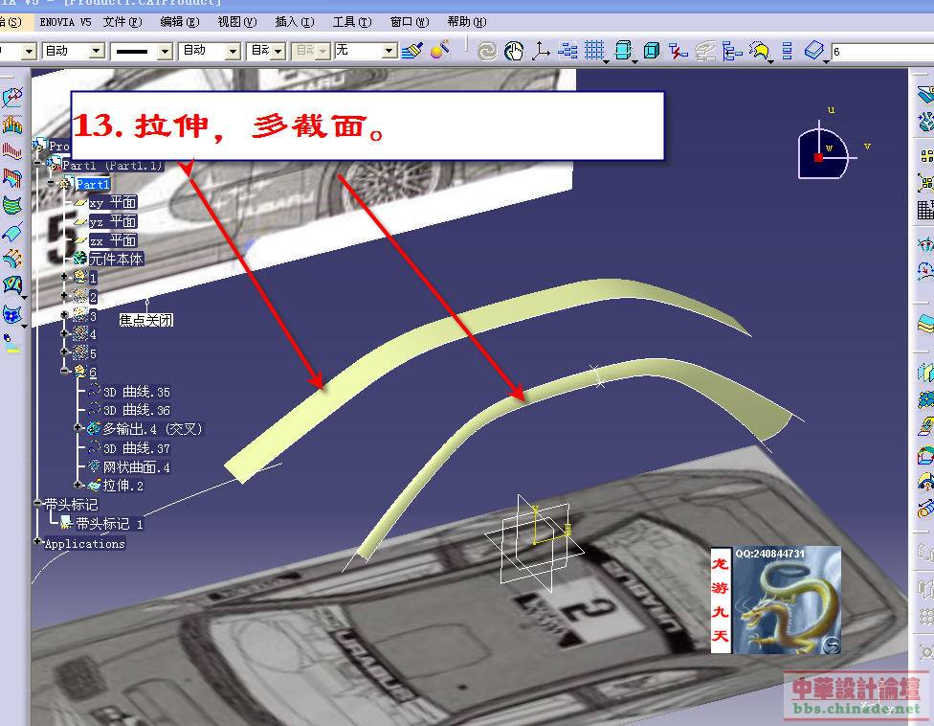Open the 视图(V) menu
934x726 pixels.
point(236,22)
